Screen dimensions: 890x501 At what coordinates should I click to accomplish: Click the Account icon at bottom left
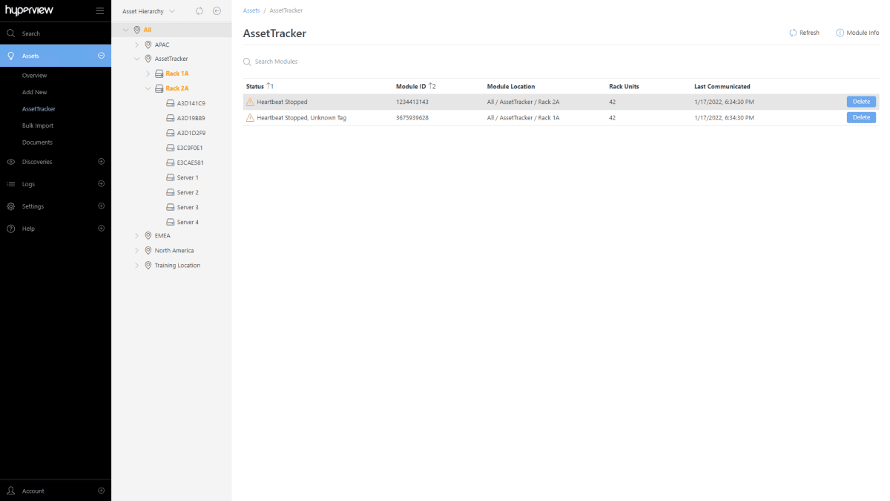tap(10, 491)
